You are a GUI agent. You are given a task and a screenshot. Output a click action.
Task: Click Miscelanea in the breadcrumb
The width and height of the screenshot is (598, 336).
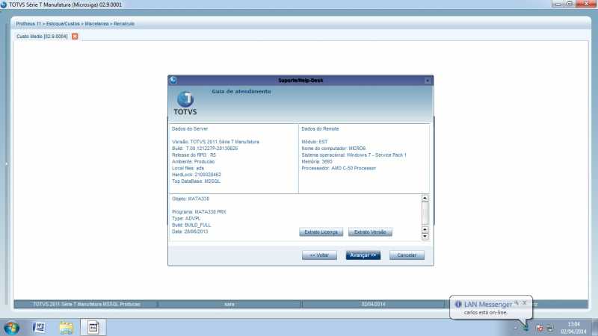point(96,24)
